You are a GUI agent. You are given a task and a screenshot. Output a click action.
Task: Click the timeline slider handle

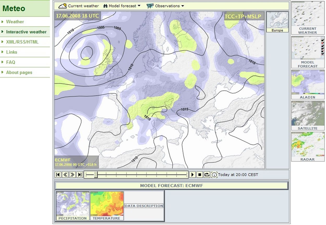(x=96, y=175)
